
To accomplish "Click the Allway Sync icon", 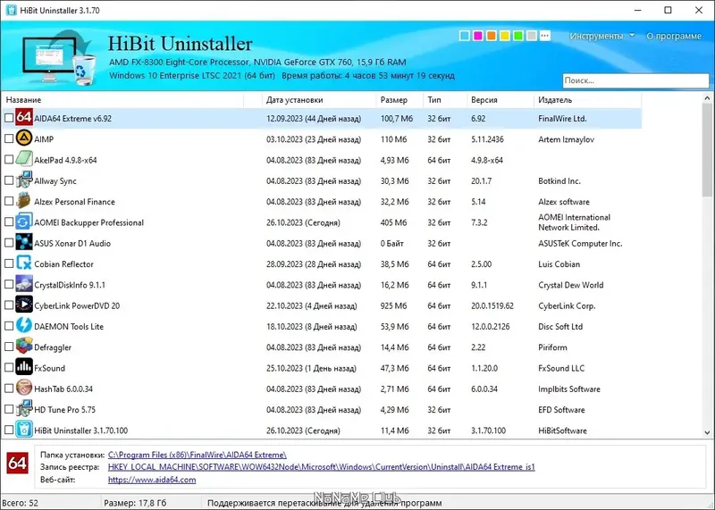I will 24,180.
